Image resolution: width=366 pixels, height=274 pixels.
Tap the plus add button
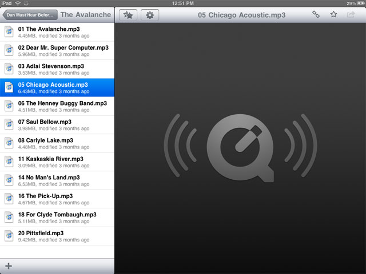tap(9, 266)
